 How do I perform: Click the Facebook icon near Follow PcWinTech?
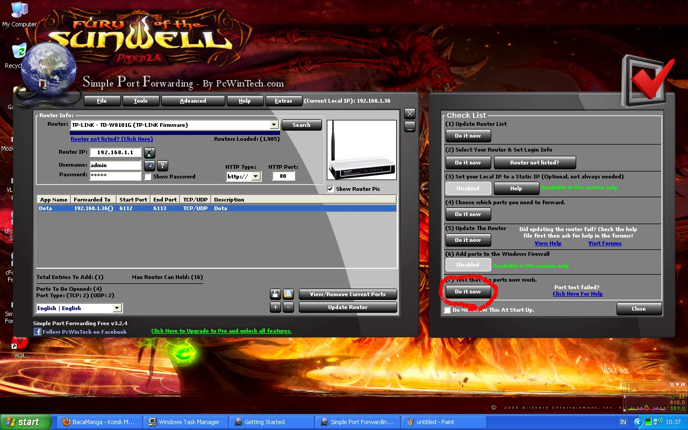(38, 332)
